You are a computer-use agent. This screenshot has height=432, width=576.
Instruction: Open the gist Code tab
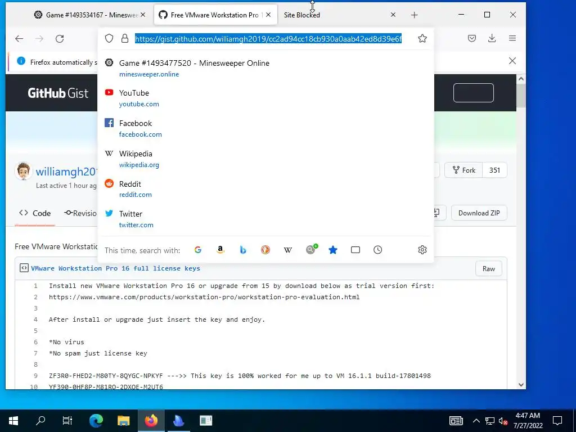35,213
